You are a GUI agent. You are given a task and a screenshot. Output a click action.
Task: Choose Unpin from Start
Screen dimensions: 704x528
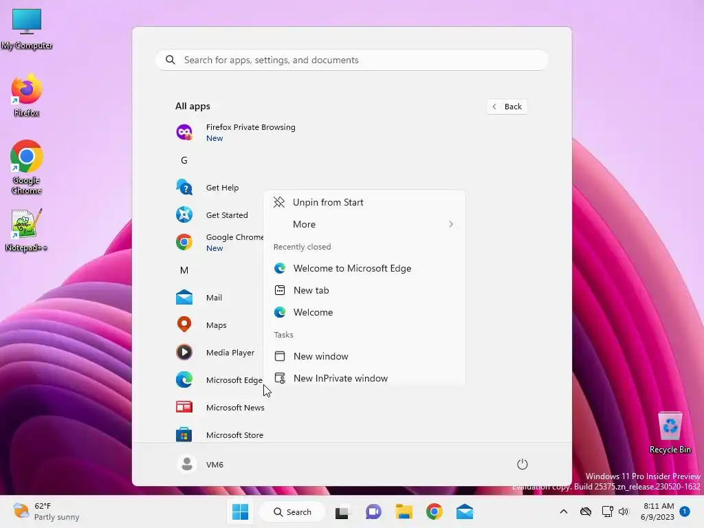364,202
